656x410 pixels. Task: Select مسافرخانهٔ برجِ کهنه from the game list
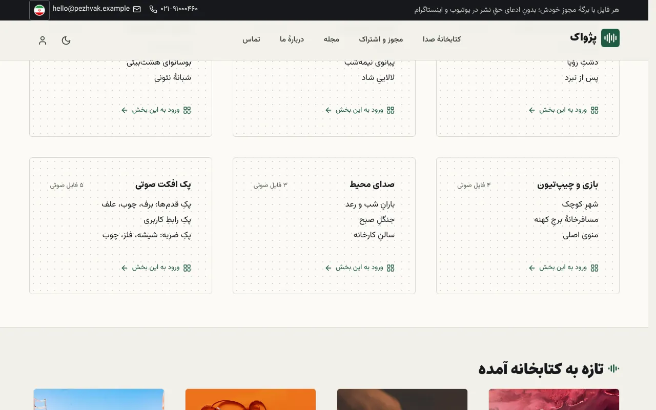coord(566,219)
